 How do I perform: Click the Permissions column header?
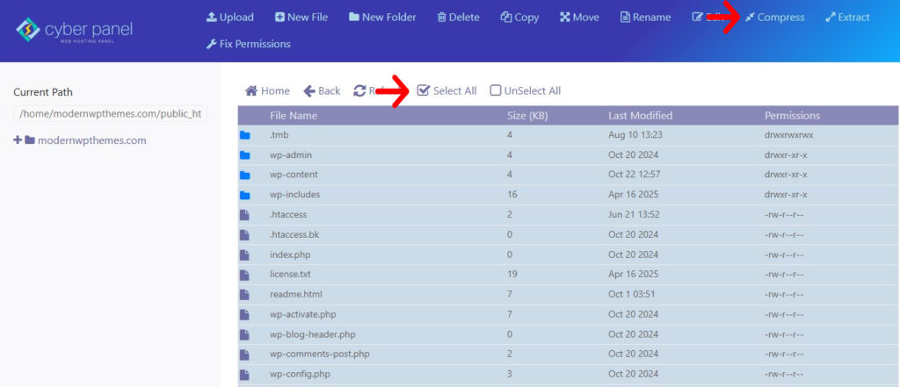pos(792,116)
